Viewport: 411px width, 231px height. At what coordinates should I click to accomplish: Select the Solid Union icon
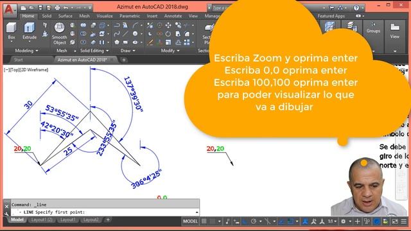[x=83, y=25]
